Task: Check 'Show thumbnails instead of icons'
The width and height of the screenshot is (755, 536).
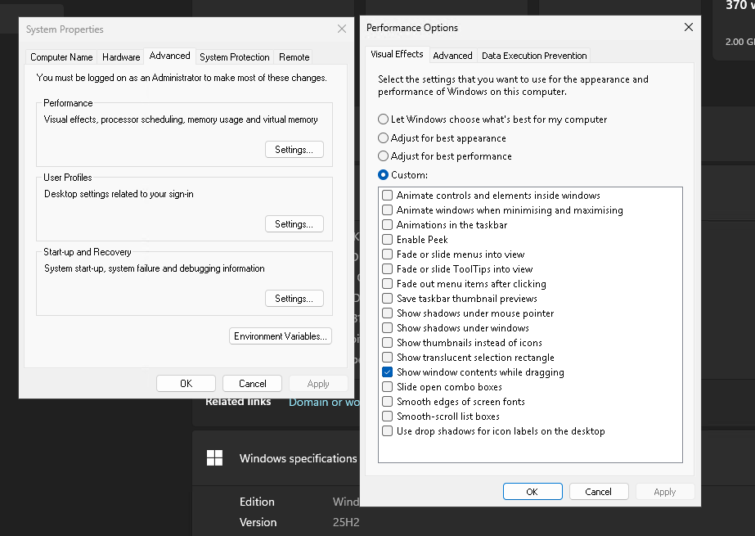Action: coord(388,343)
